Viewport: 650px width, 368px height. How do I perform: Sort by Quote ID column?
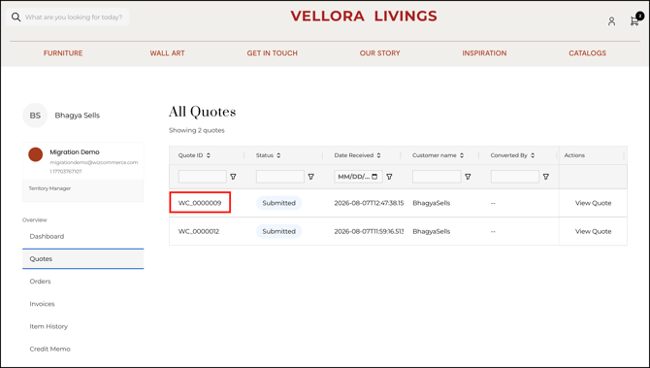209,155
